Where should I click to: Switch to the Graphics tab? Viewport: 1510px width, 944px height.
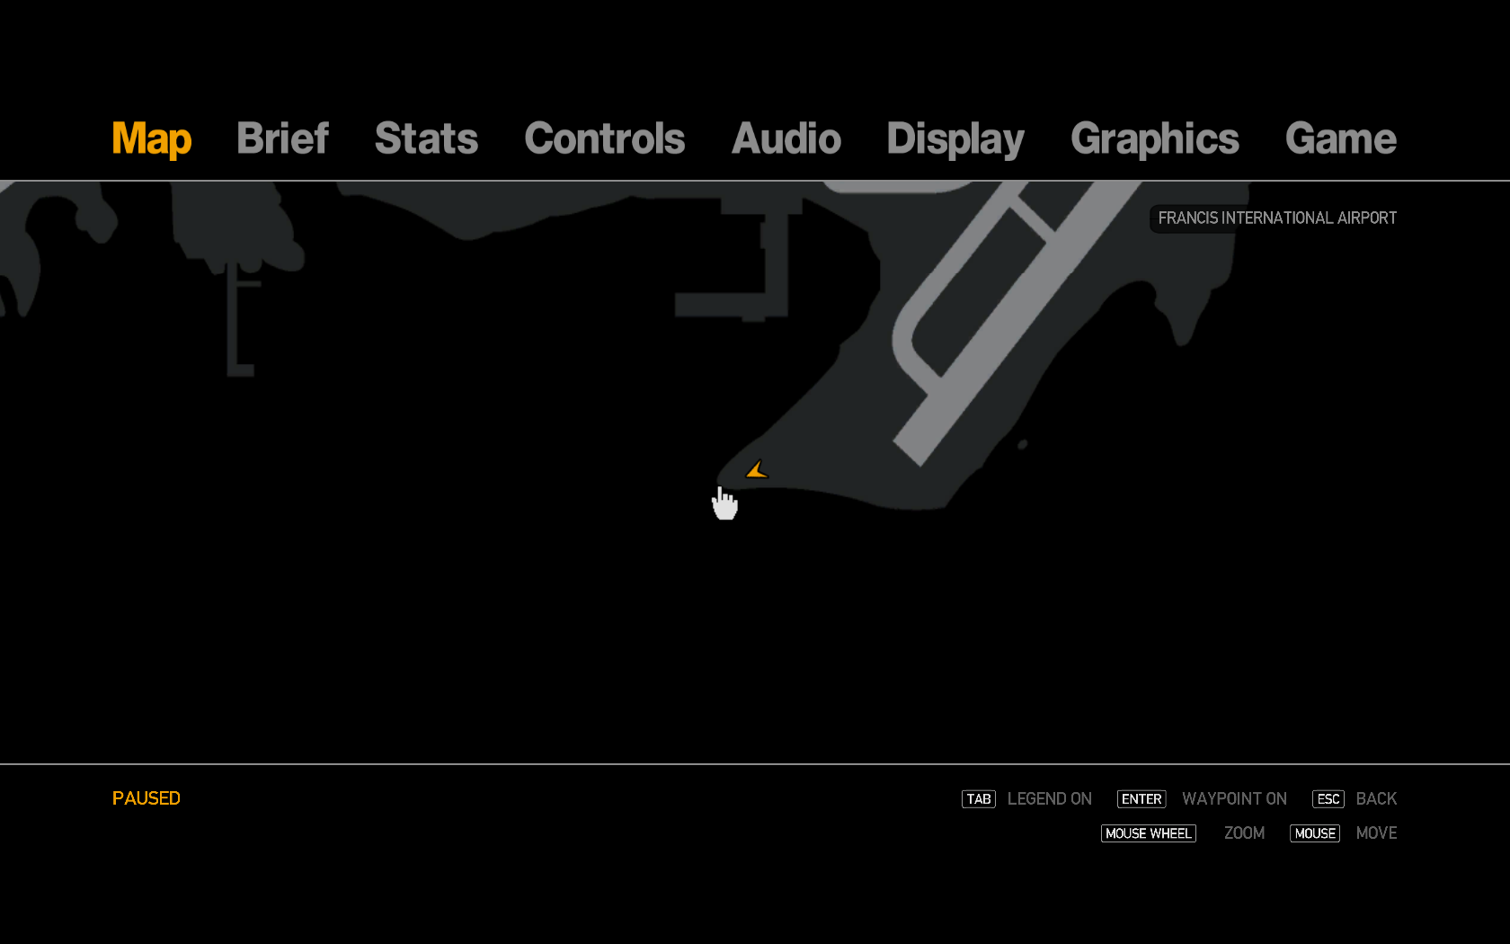pos(1155,139)
